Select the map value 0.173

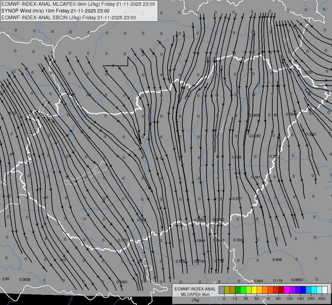[123, 240]
